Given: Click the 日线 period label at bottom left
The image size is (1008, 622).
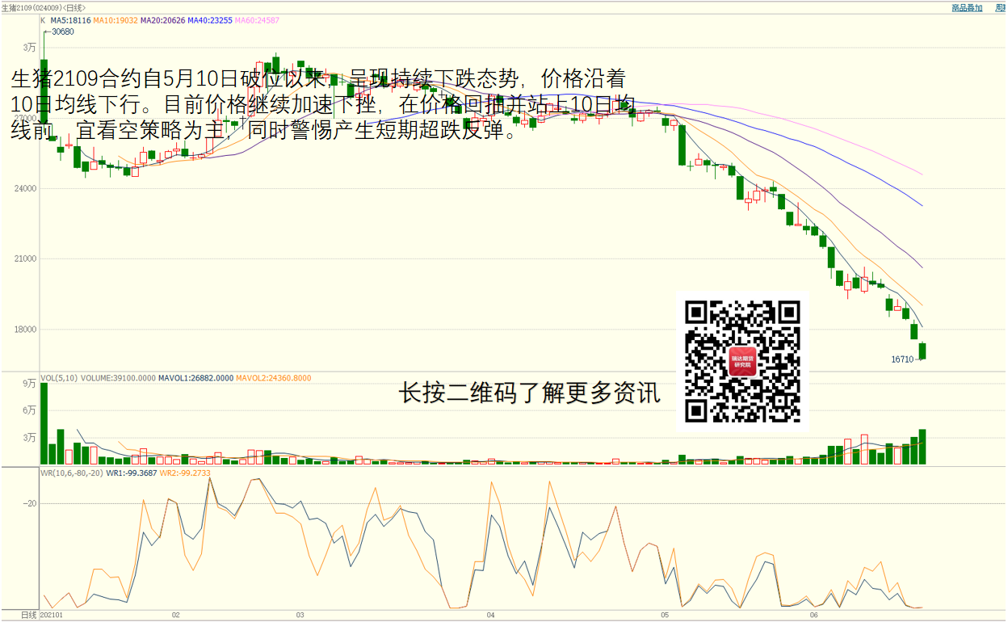Looking at the screenshot, I should [x=28, y=616].
